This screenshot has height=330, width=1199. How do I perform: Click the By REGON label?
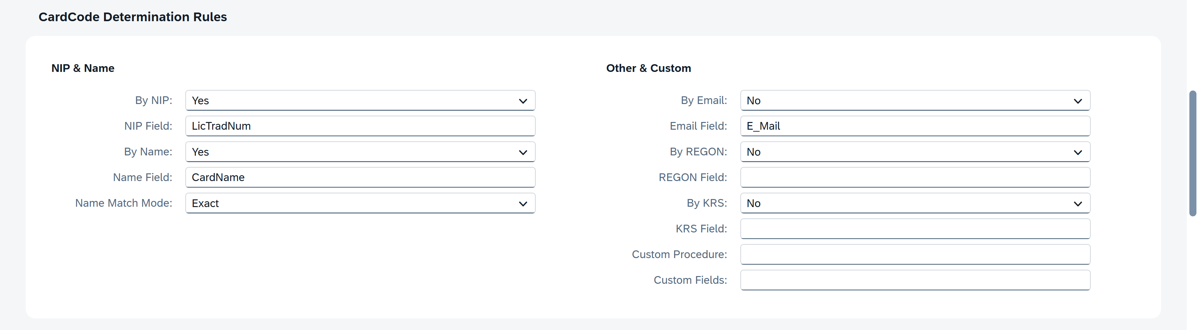pos(698,152)
